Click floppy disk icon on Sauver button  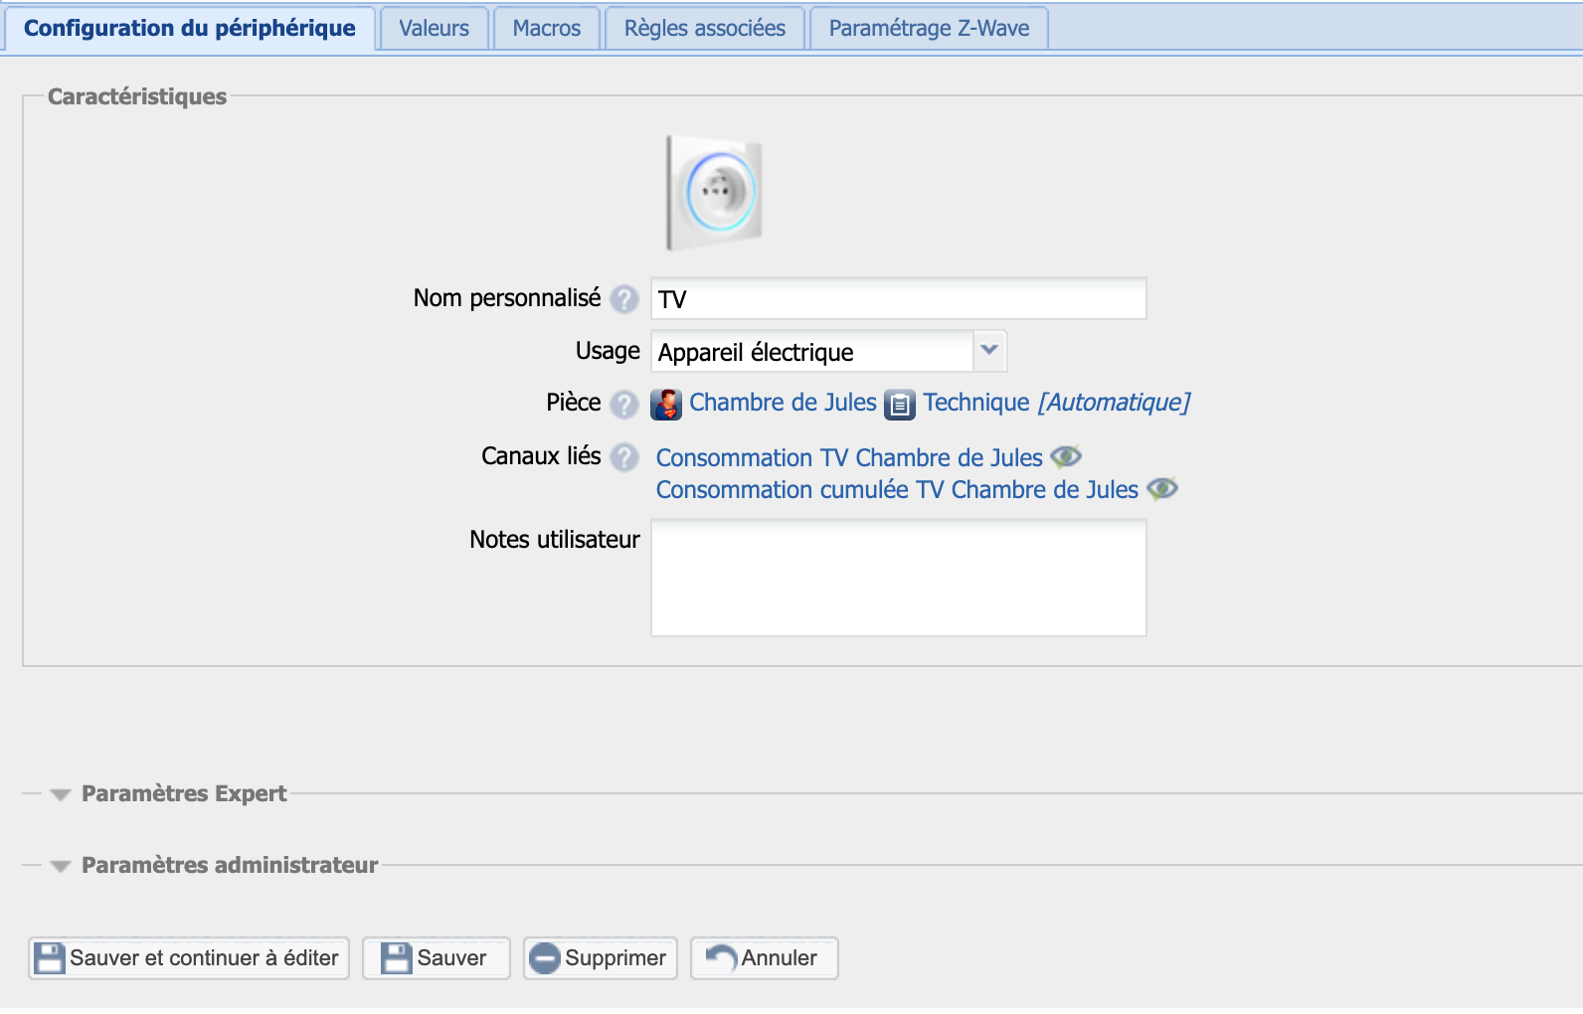pyautogui.click(x=397, y=958)
